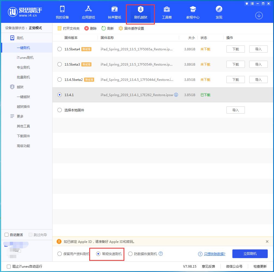Select the 13.5beta4 firmware radio button
This screenshot has width=274, height=272.
pos(59,49)
